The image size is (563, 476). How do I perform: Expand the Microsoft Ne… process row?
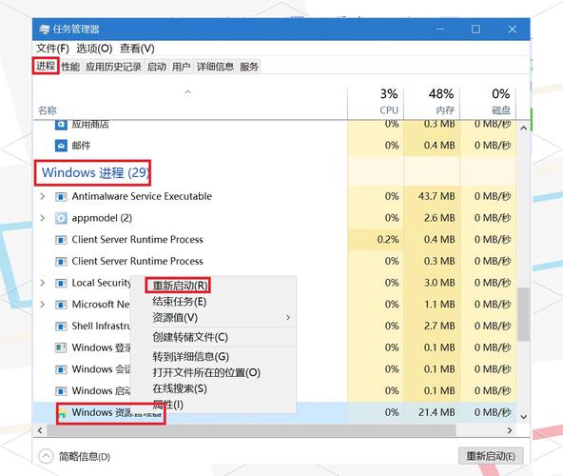tap(43, 304)
